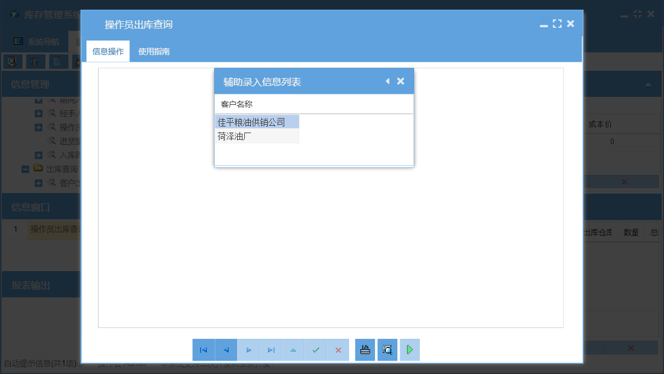Go to next record arrow button

pos(249,350)
